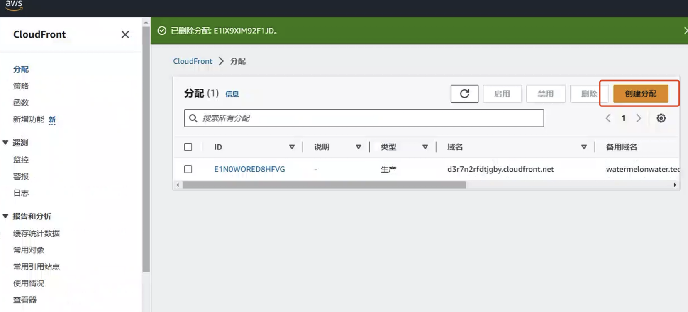
Task: Click the sidebar scrollbar up arrow
Action: pos(146,22)
